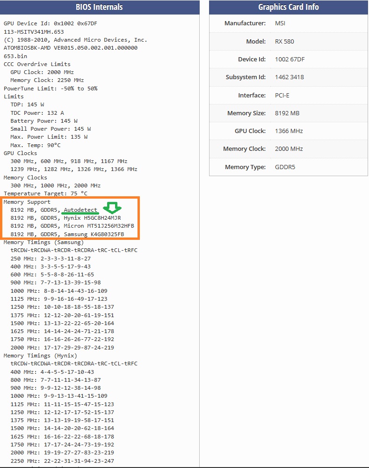369x468 pixels.
Task: Select Hynix 800 MHz timing row
Action: point(56,380)
